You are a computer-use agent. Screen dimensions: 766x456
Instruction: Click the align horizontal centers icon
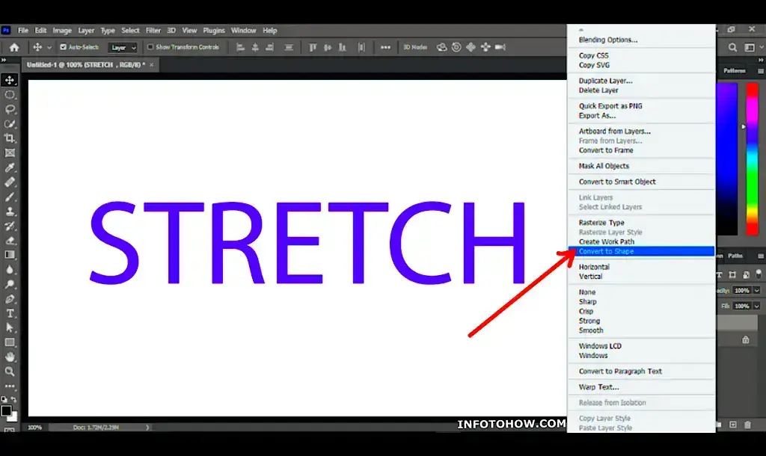click(x=255, y=47)
